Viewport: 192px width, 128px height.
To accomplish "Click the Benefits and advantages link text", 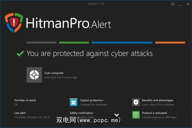I will tap(157, 100).
